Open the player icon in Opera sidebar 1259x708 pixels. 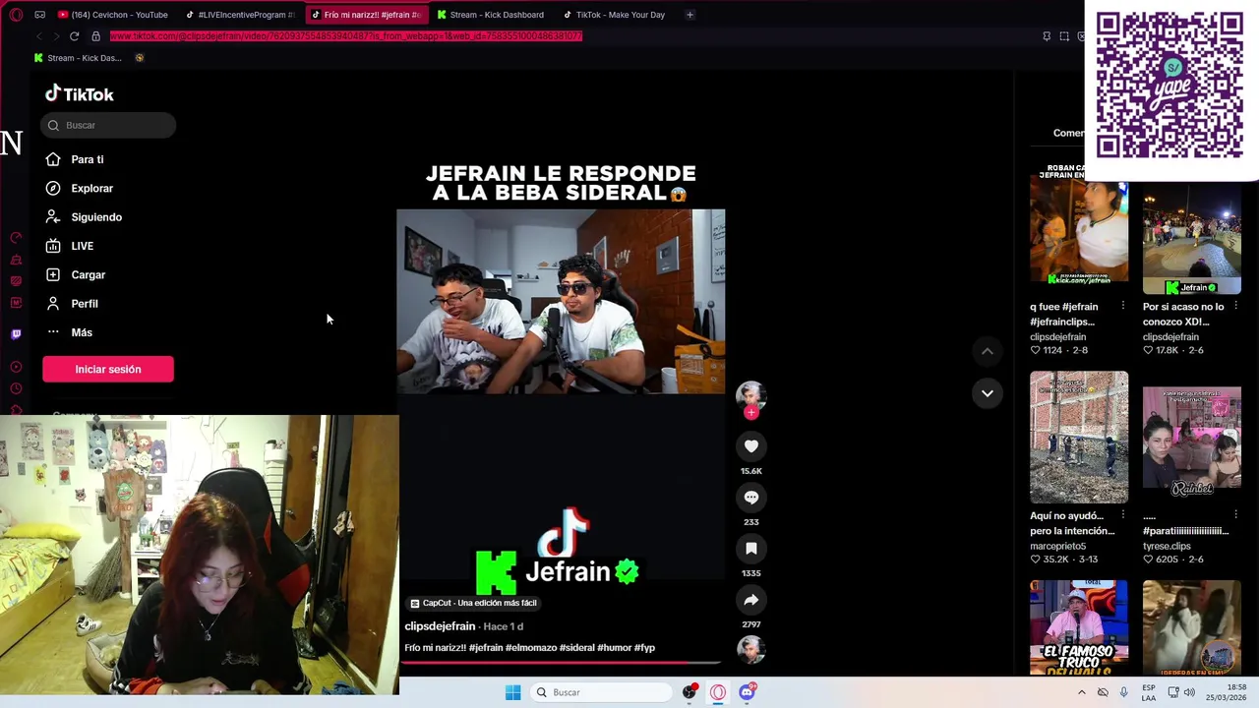[16, 367]
